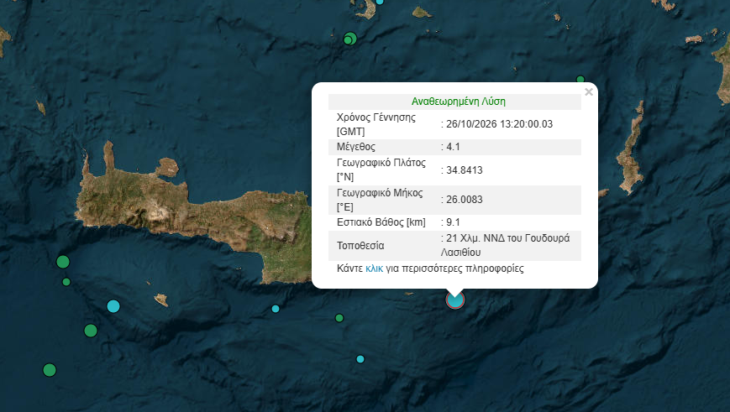The image size is (730, 412).
Task: Click the origin time value '26/10/2026 13:20:00.03'
Action: tap(499, 124)
